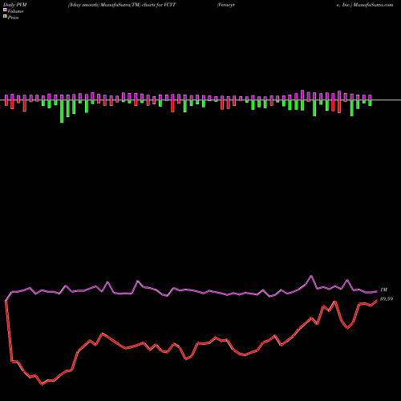Click the 89.59 price value label
The height and width of the screenshot is (401, 401).
[x=387, y=299]
